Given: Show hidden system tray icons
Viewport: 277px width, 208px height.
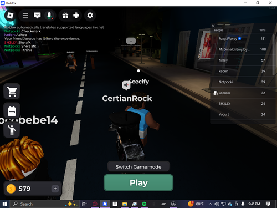Looking at the screenshot, I should [x=210, y=204].
